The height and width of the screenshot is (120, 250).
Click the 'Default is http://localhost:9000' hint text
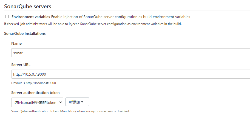pyautogui.click(x=33, y=83)
